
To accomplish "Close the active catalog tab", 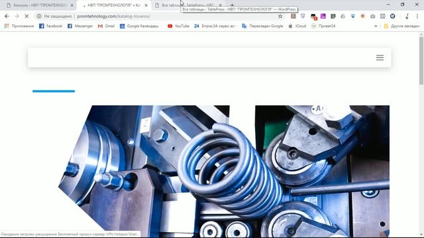I will [x=146, y=5].
